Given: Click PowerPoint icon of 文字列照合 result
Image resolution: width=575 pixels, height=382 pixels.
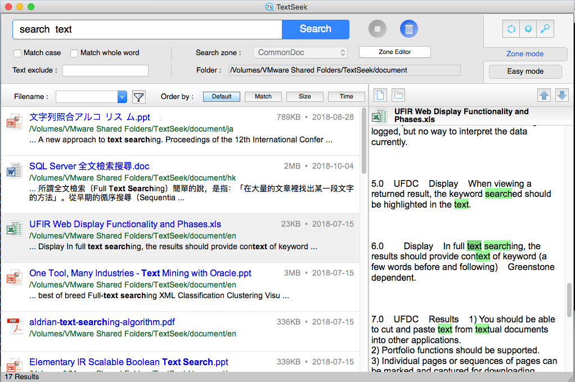Looking at the screenshot, I should 15,120.
